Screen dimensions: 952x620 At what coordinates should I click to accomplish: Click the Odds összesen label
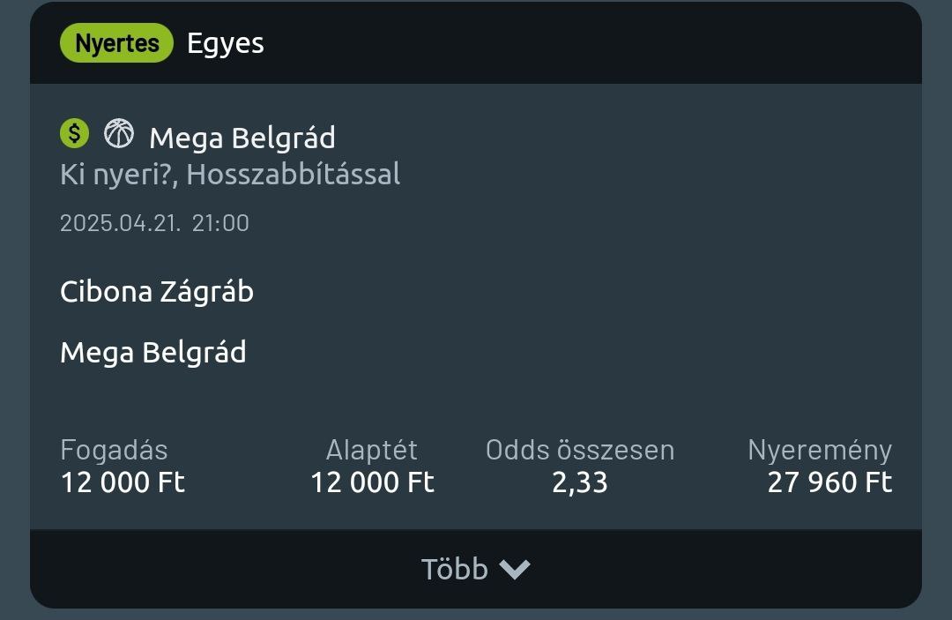580,450
